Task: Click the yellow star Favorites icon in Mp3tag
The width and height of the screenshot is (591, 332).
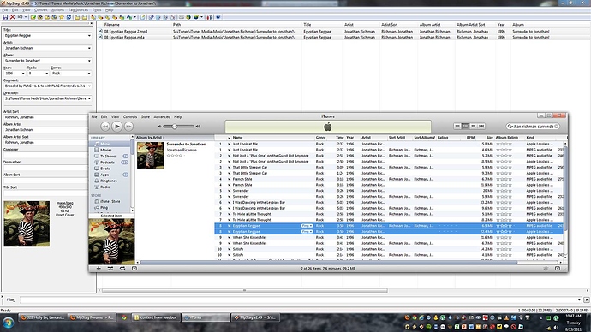Action: (62, 17)
